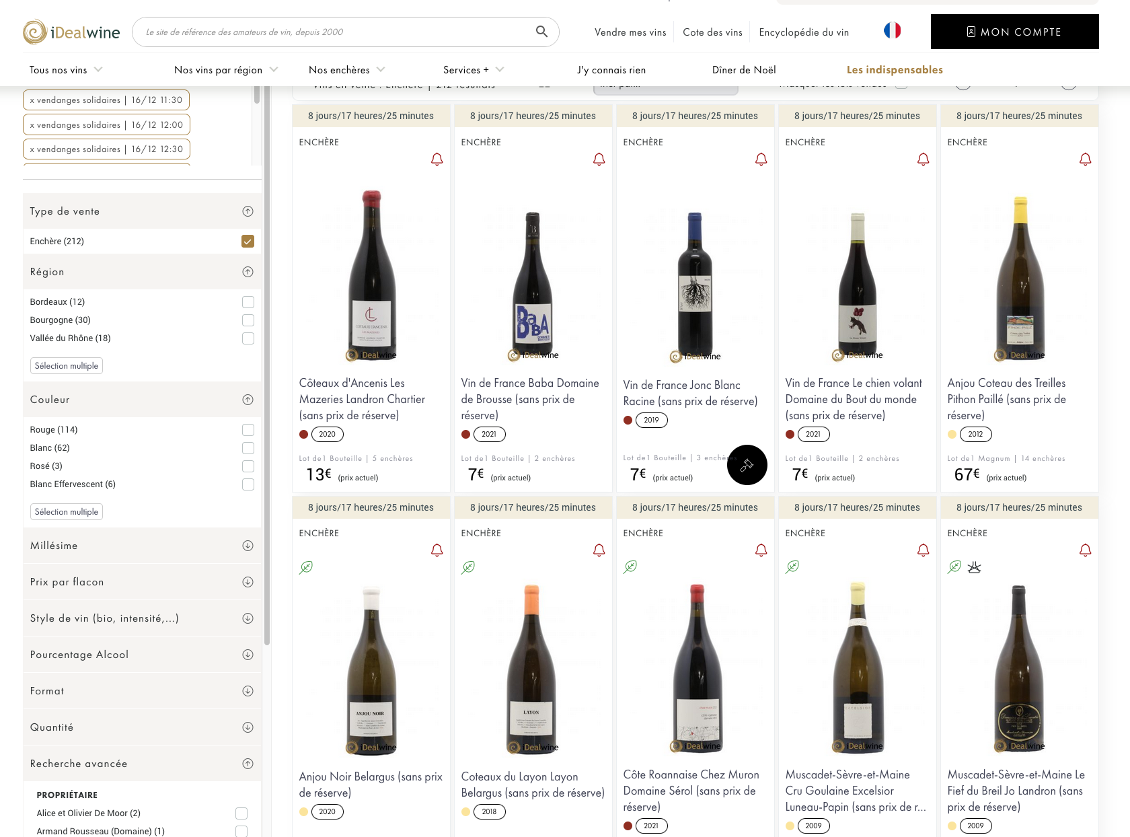Check the Bordeaux (12) region filter
Viewport: 1130px width, 837px height.
(x=248, y=302)
